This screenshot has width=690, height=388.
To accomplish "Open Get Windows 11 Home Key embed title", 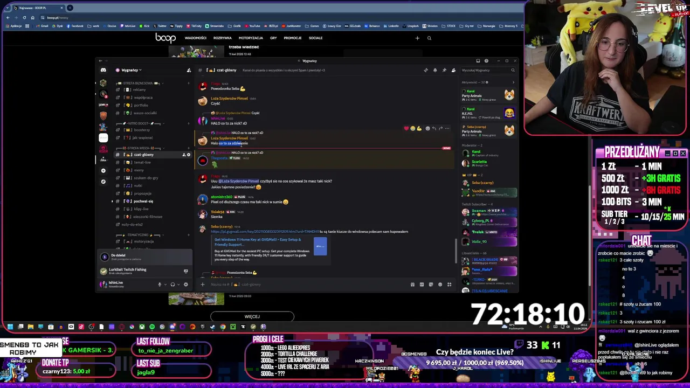I will tap(258, 242).
